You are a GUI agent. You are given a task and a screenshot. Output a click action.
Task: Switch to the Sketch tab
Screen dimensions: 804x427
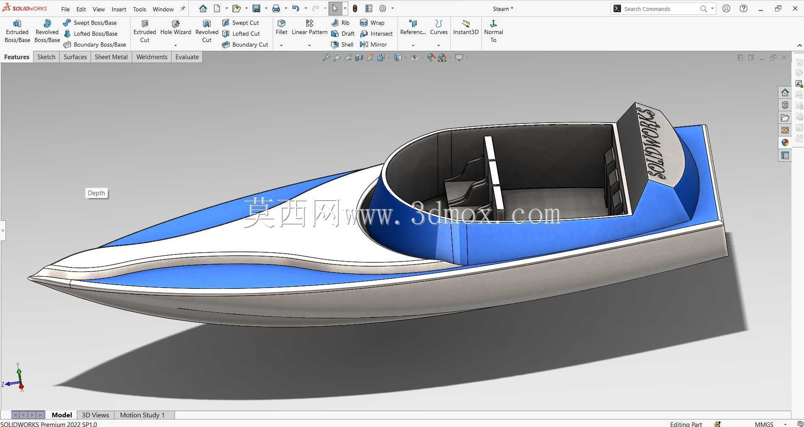point(46,57)
